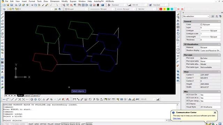
Task: Click the Plot (print) icon
Action: 16,5
